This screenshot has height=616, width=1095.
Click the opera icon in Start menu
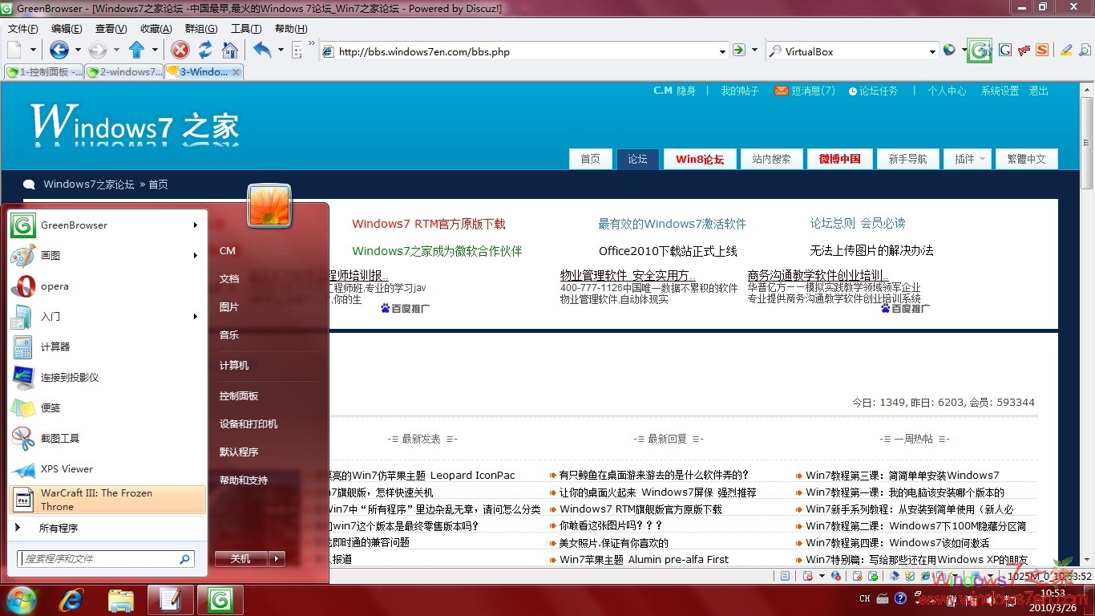pos(22,286)
